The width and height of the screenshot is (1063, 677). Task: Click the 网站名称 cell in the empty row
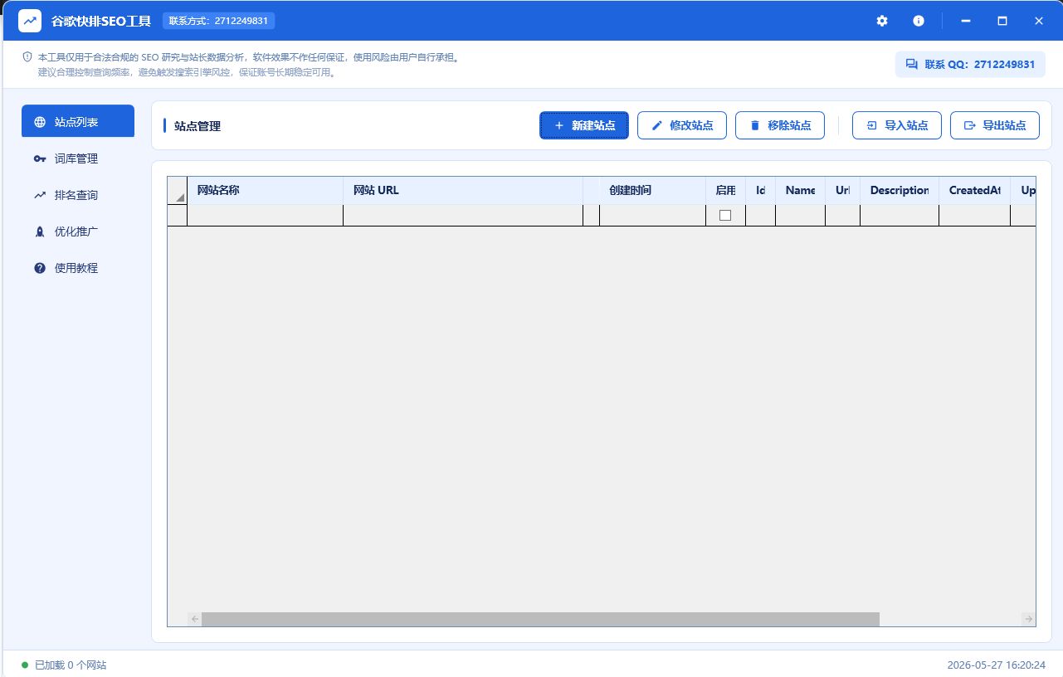click(x=265, y=215)
